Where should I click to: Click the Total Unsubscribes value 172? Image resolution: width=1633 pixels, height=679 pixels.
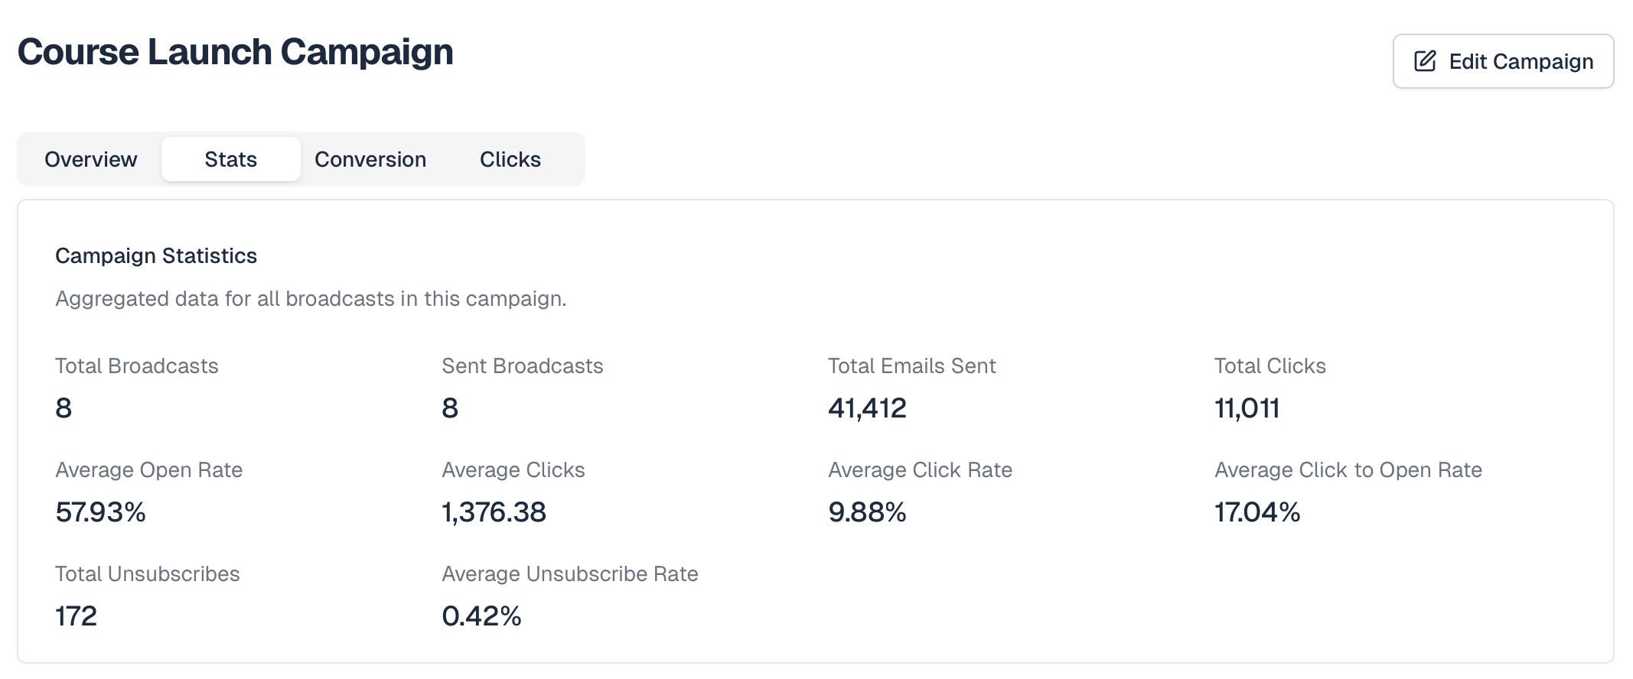[76, 616]
